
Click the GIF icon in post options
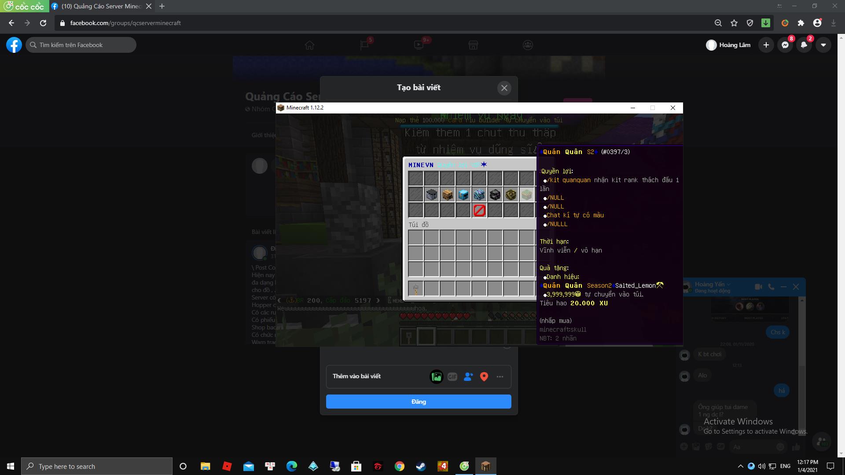tap(452, 376)
